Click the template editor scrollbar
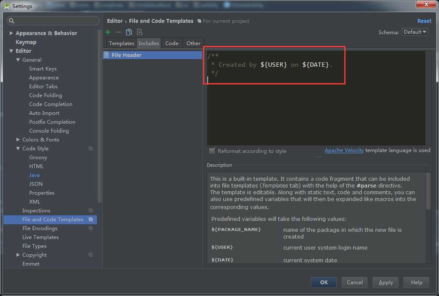439x296 pixels. pos(428,98)
